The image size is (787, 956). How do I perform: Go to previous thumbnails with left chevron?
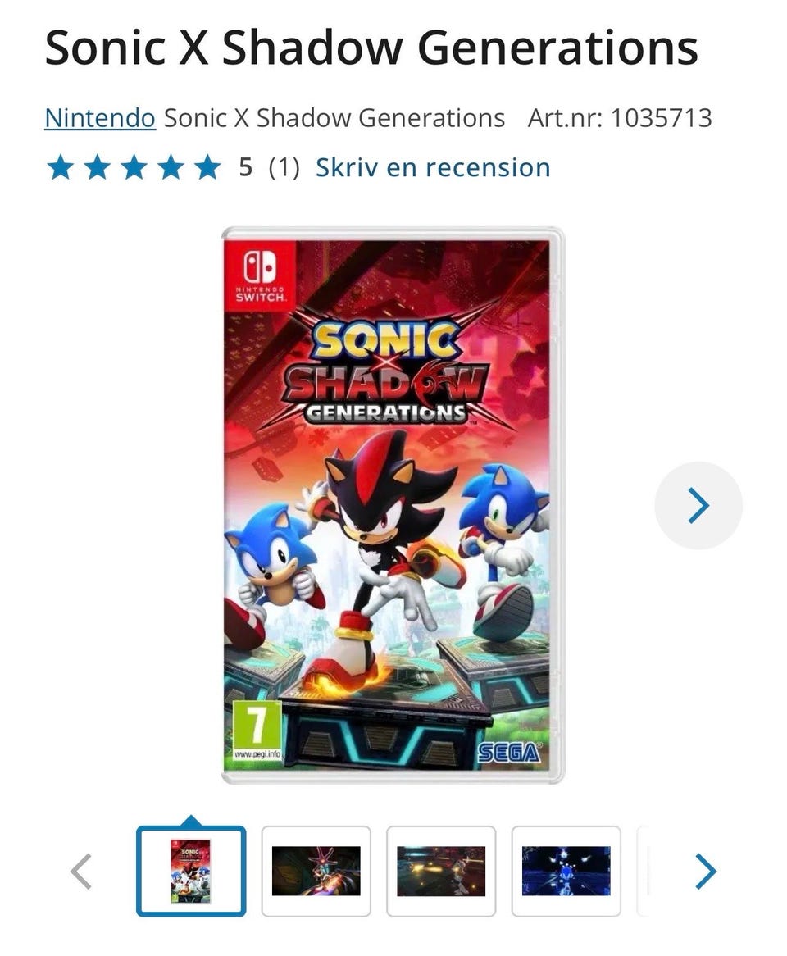[x=81, y=872]
